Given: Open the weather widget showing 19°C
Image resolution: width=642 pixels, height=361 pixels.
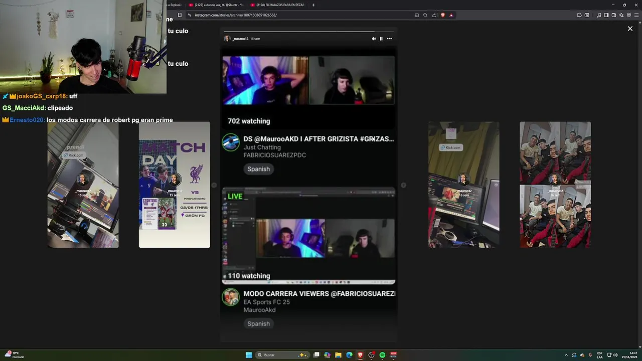Looking at the screenshot, I should pyautogui.click(x=15, y=355).
